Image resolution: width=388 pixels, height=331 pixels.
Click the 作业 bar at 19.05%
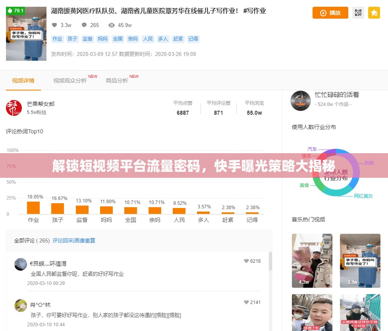pos(33,208)
